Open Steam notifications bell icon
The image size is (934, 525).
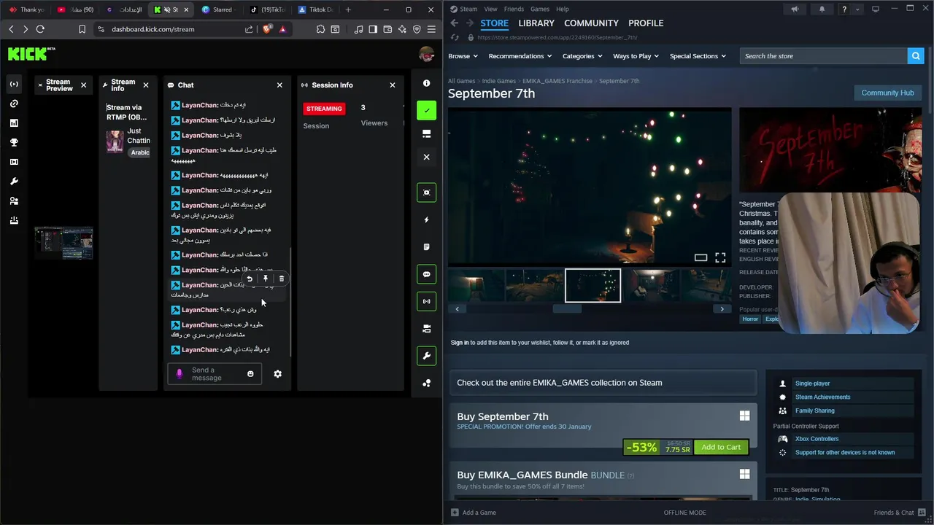[x=822, y=9]
